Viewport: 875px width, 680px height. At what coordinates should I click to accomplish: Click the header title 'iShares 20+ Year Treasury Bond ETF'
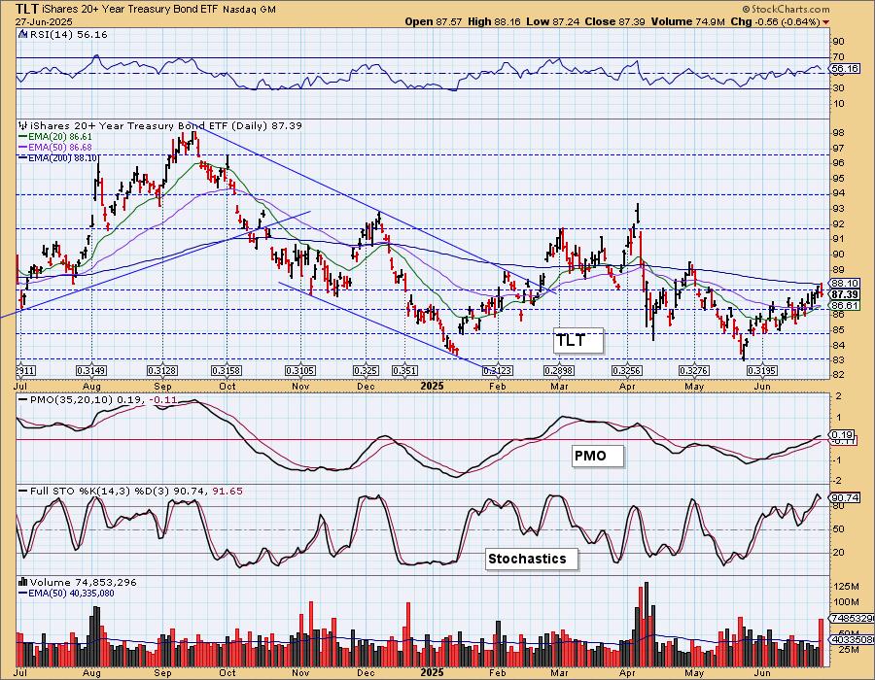[x=130, y=10]
